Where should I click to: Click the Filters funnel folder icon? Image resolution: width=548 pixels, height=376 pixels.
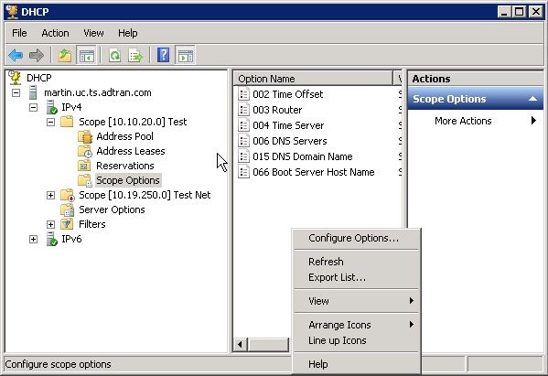click(67, 224)
